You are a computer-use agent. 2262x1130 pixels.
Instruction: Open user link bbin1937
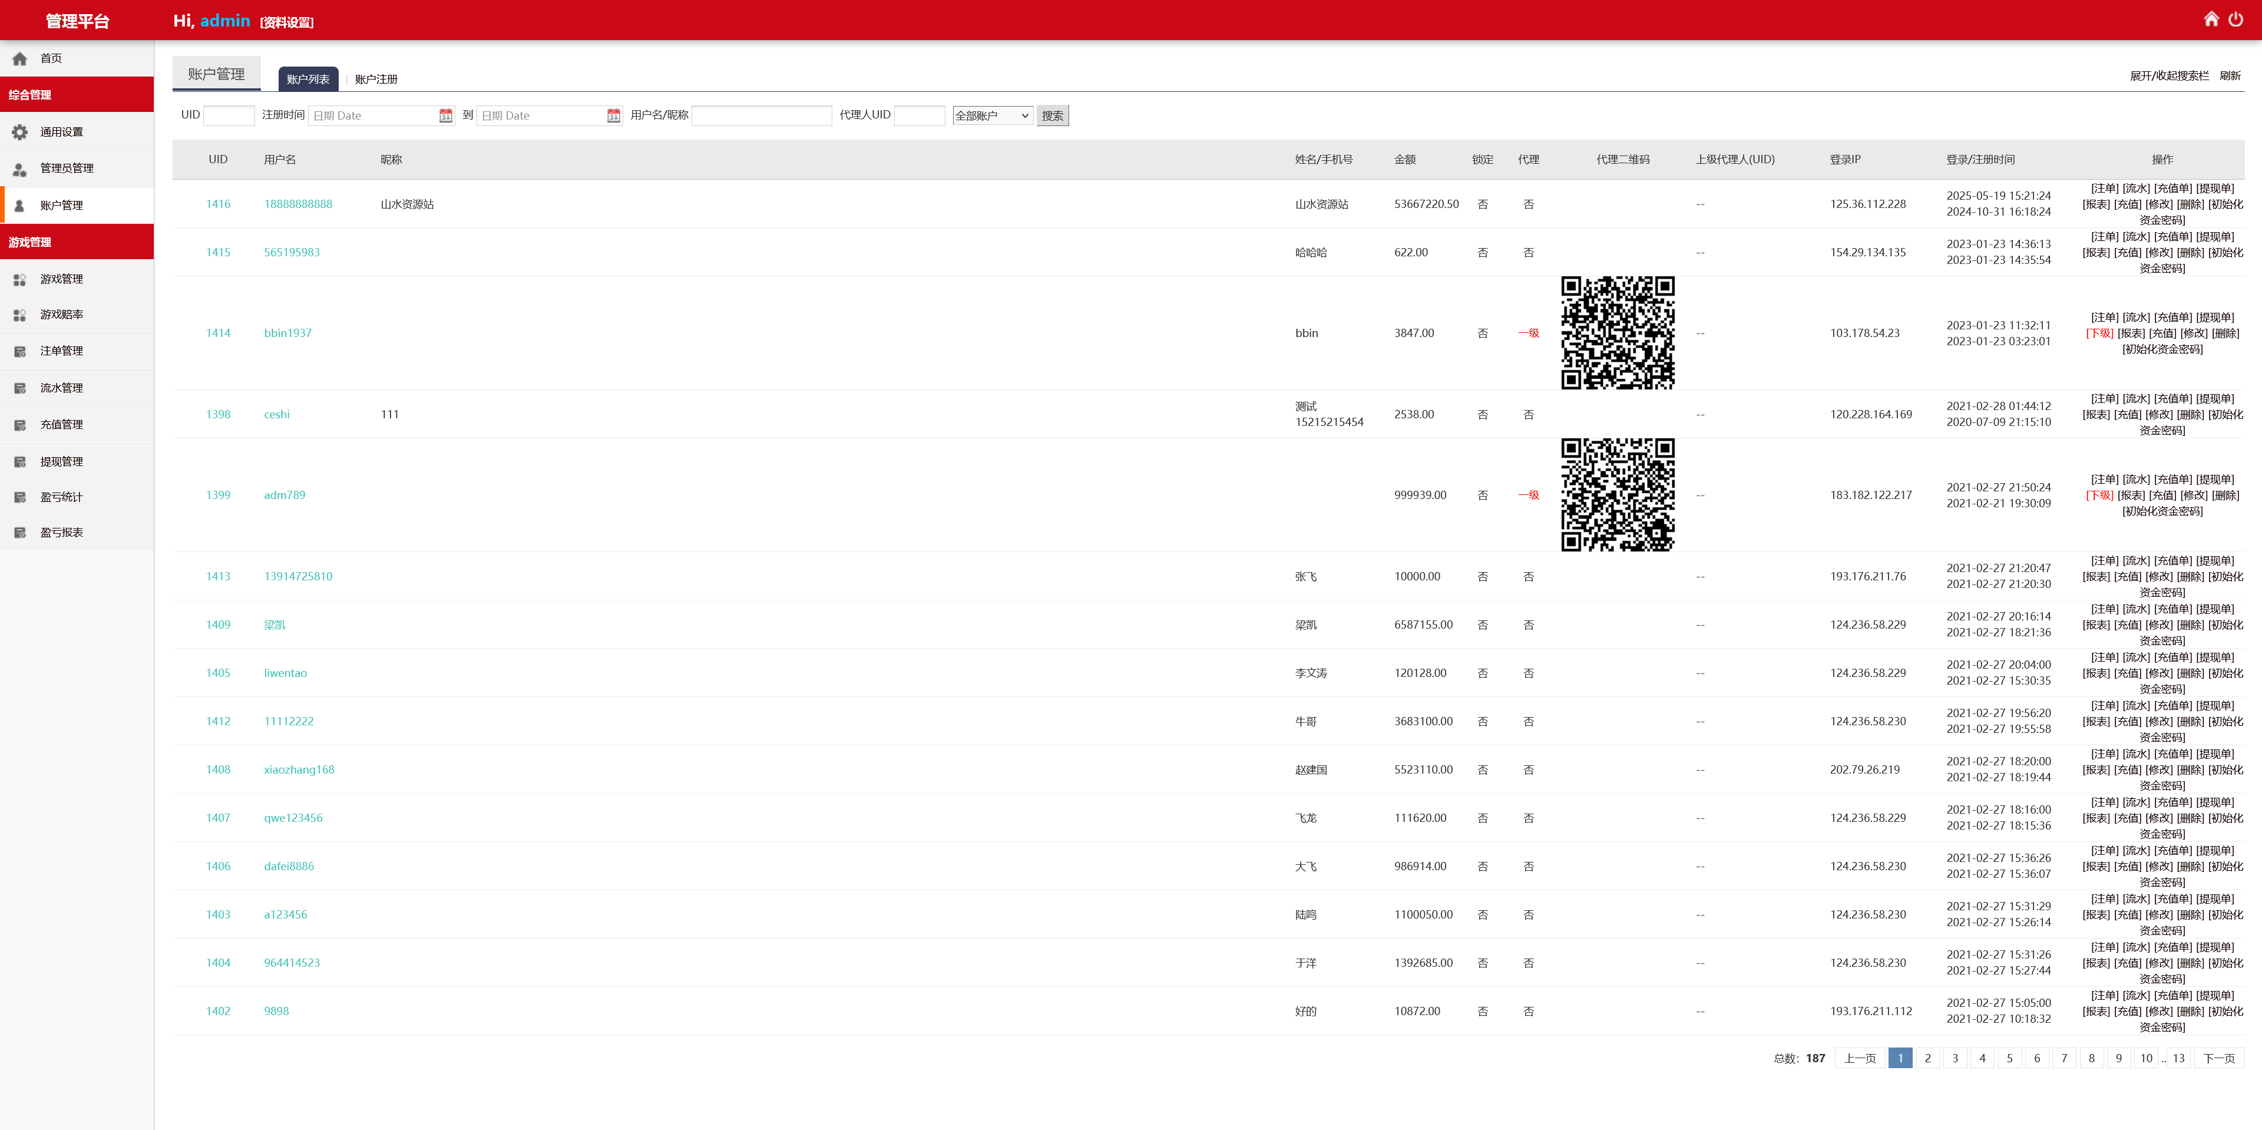click(x=288, y=333)
